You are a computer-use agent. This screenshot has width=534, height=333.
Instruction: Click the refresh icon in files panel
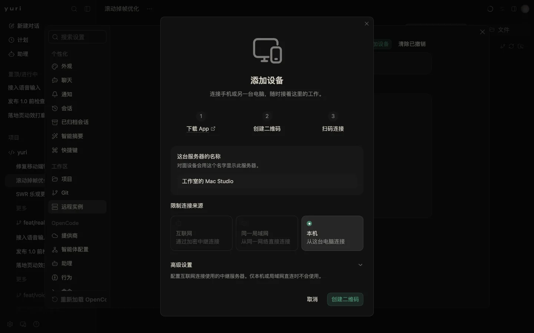[x=511, y=46]
